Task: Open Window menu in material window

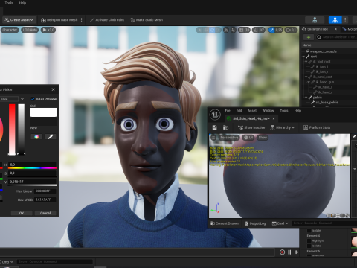Action: coord(268,110)
